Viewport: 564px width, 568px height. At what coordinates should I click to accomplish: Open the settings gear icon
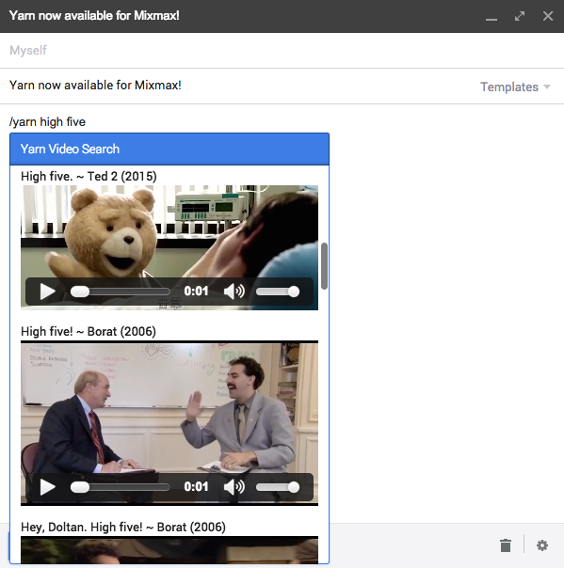tap(542, 545)
